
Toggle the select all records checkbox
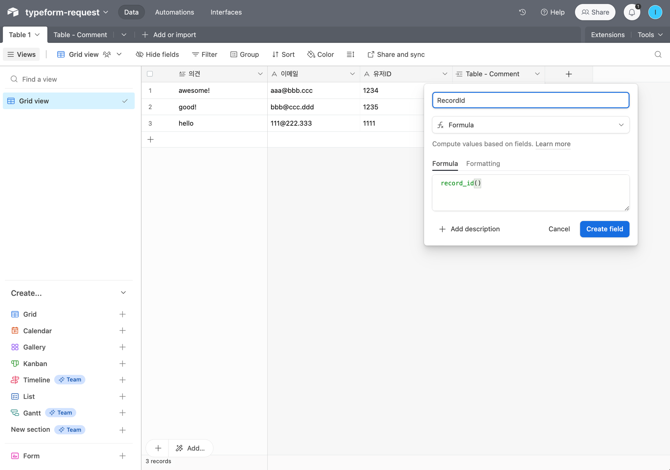point(150,74)
